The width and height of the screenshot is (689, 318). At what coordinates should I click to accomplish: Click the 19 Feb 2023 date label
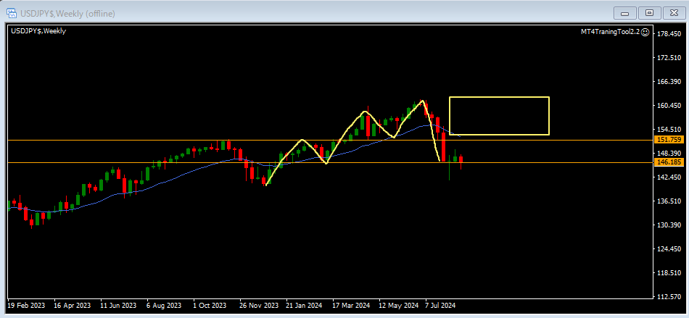click(x=26, y=305)
